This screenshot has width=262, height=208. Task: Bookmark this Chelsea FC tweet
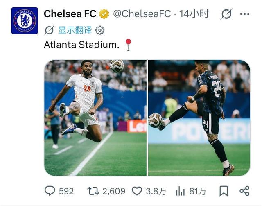[224, 191]
